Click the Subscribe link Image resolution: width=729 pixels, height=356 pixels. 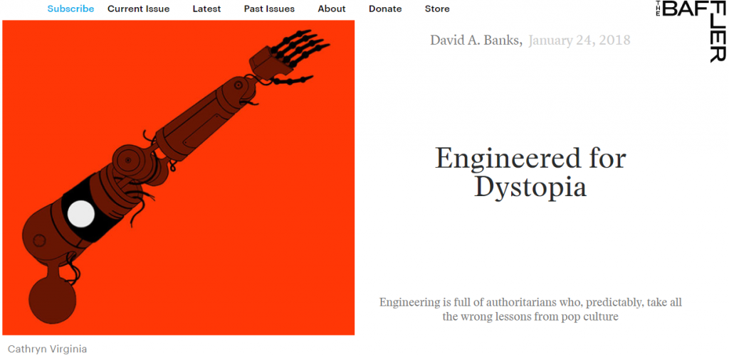(70, 9)
